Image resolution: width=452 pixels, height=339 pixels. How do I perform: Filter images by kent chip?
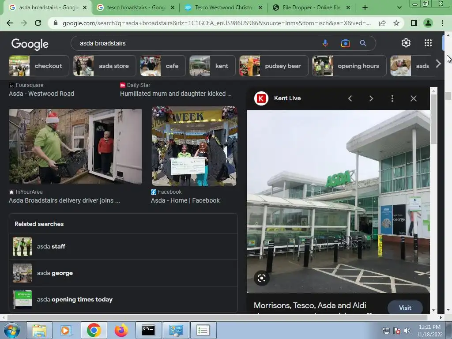(x=212, y=66)
